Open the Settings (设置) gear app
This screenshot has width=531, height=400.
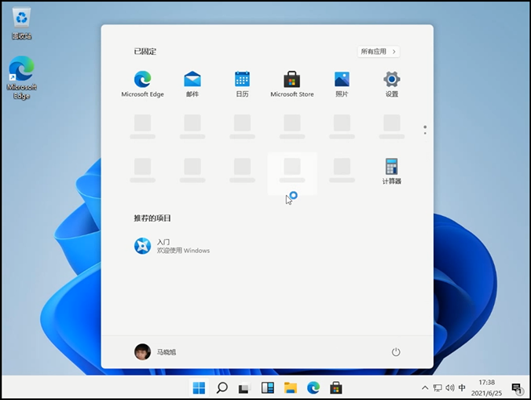point(391,84)
